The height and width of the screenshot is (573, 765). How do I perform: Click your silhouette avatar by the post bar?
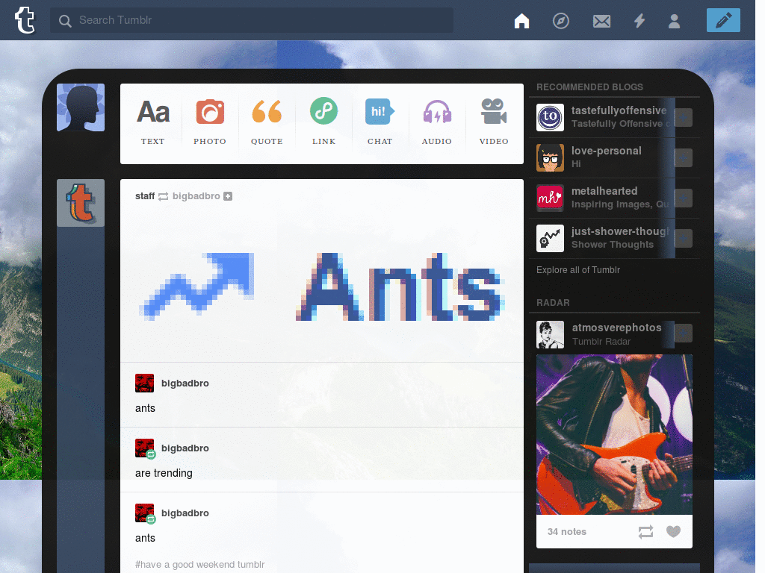click(81, 107)
